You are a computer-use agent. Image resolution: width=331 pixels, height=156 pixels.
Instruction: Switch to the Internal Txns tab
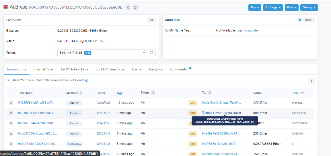[43, 69]
